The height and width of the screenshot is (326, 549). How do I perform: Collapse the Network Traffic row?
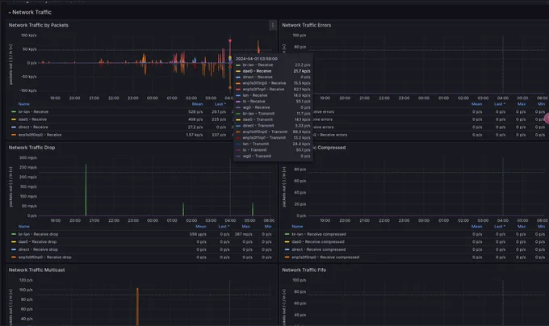click(30, 12)
